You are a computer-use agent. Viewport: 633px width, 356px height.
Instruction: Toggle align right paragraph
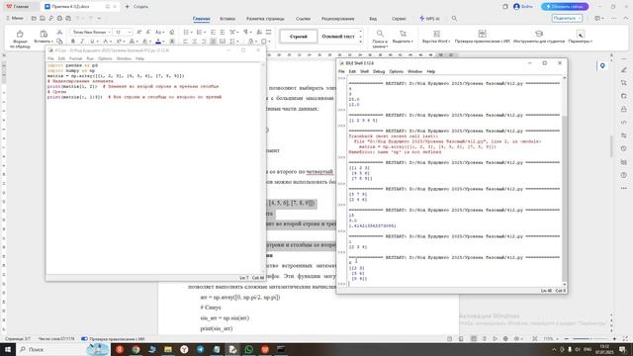point(205,42)
